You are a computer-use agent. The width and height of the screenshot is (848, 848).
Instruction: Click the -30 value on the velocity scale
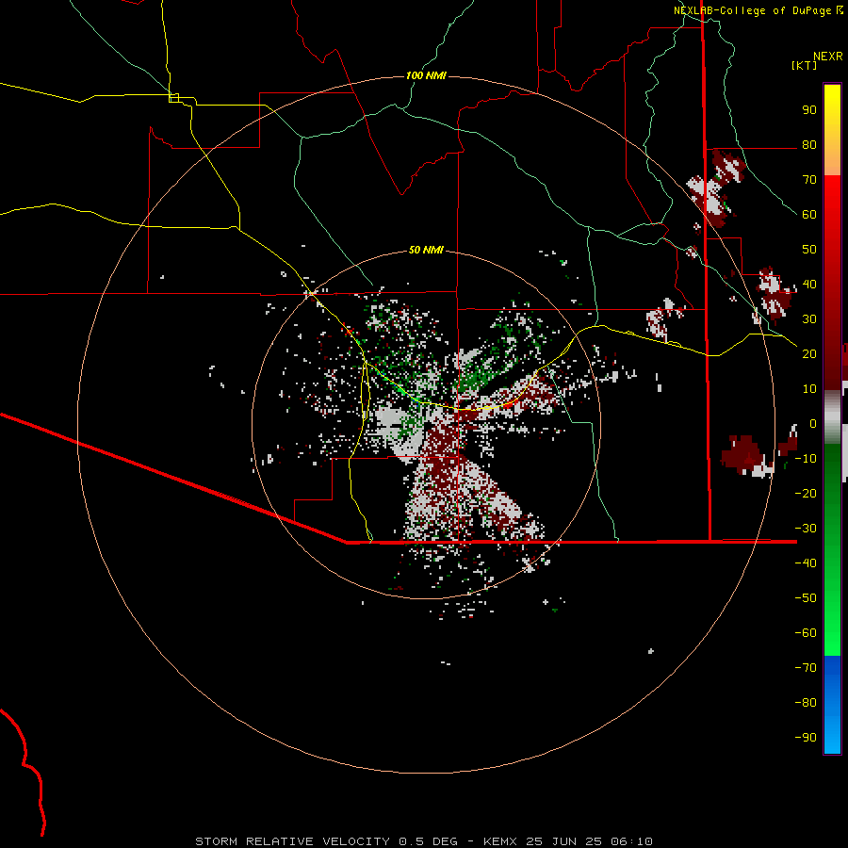coord(806,529)
